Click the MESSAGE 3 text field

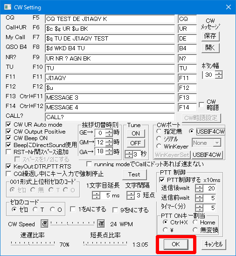pos(110,98)
